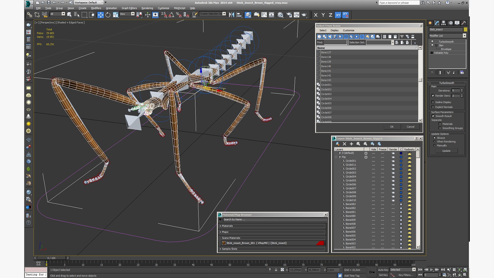
Task: Open the Hierarchy command panel tab
Action: coord(444,23)
